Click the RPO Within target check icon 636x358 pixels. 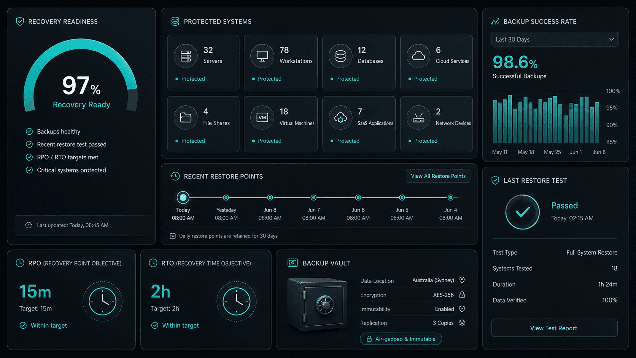(23, 325)
